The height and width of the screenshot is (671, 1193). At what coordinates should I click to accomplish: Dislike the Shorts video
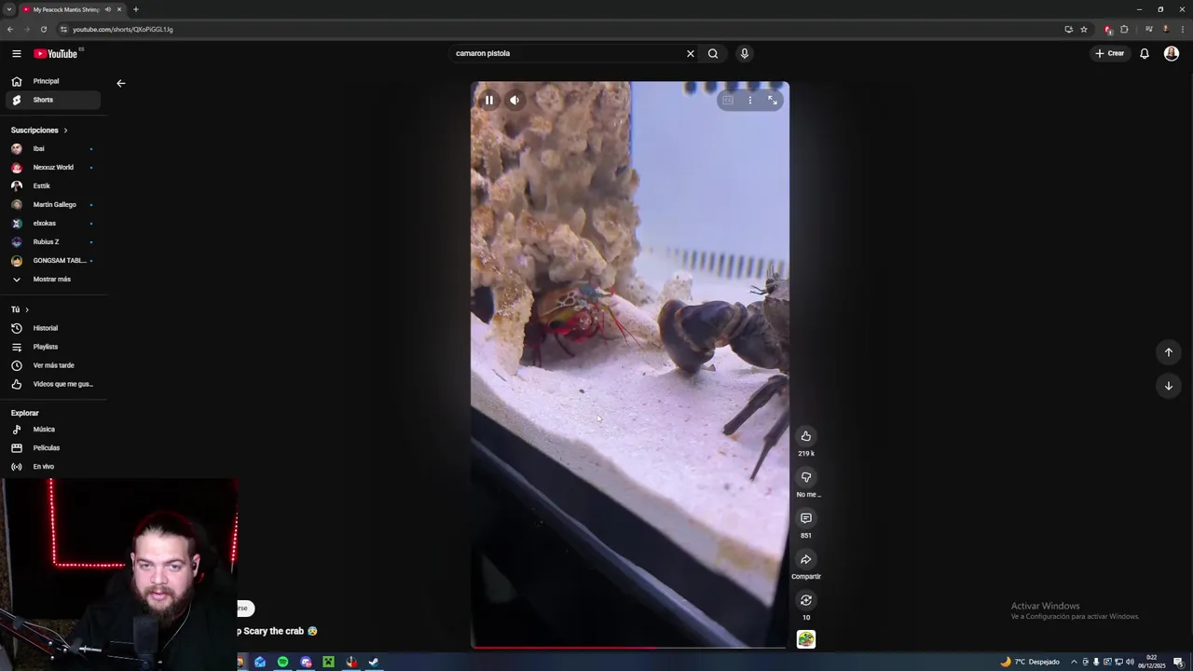(x=806, y=477)
